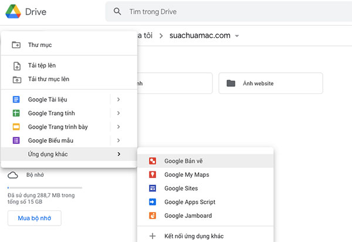352x242 pixels.
Task: Click the Google Apps Script arrow icon
Action: pos(153,202)
